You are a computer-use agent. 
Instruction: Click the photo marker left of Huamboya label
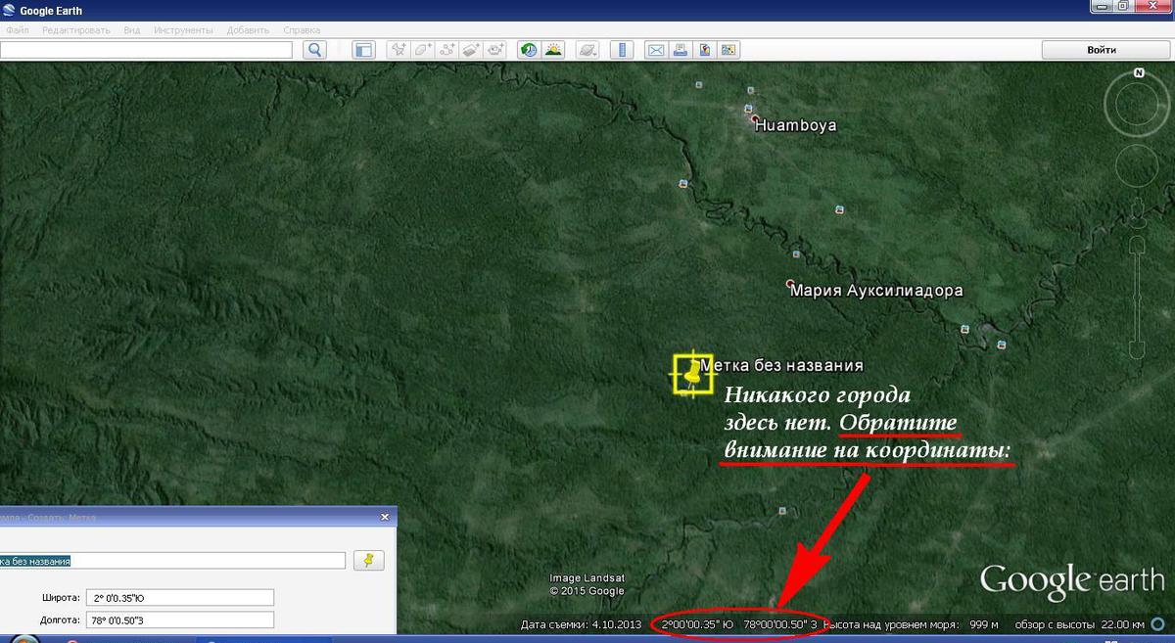748,110
